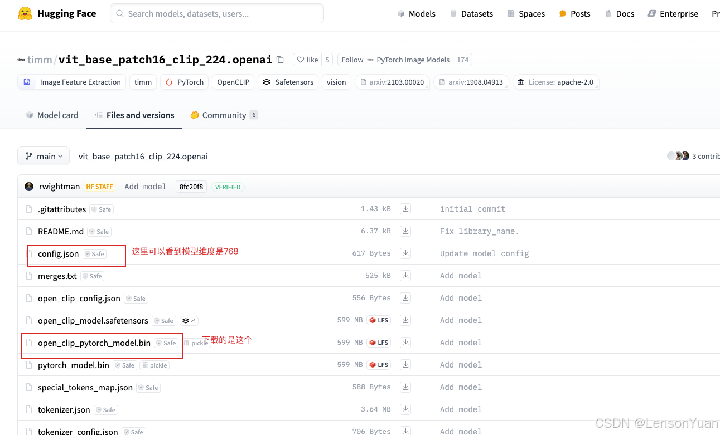Download special_tokens_map.json via download icon
Viewport: 720px width, 435px height.
(406, 387)
